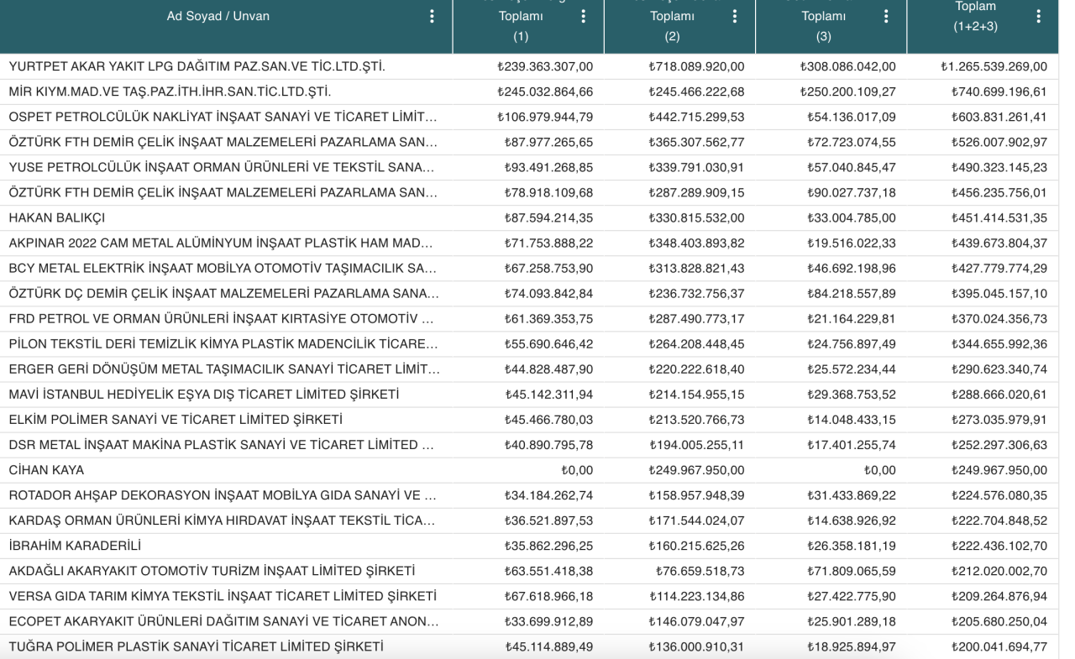The height and width of the screenshot is (659, 1075).
Task: Click the ₺76.659.518,73 value cell
Action: click(x=700, y=573)
